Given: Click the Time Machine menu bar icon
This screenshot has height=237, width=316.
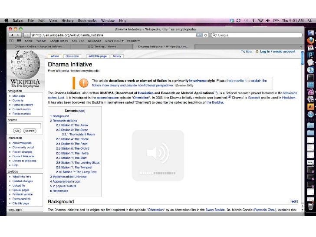Looking at the screenshot, I should (x=246, y=20).
